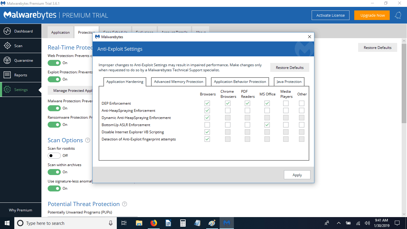The width and height of the screenshot is (407, 229).
Task: Check DEP Enforcement for Other
Action: 302,103
